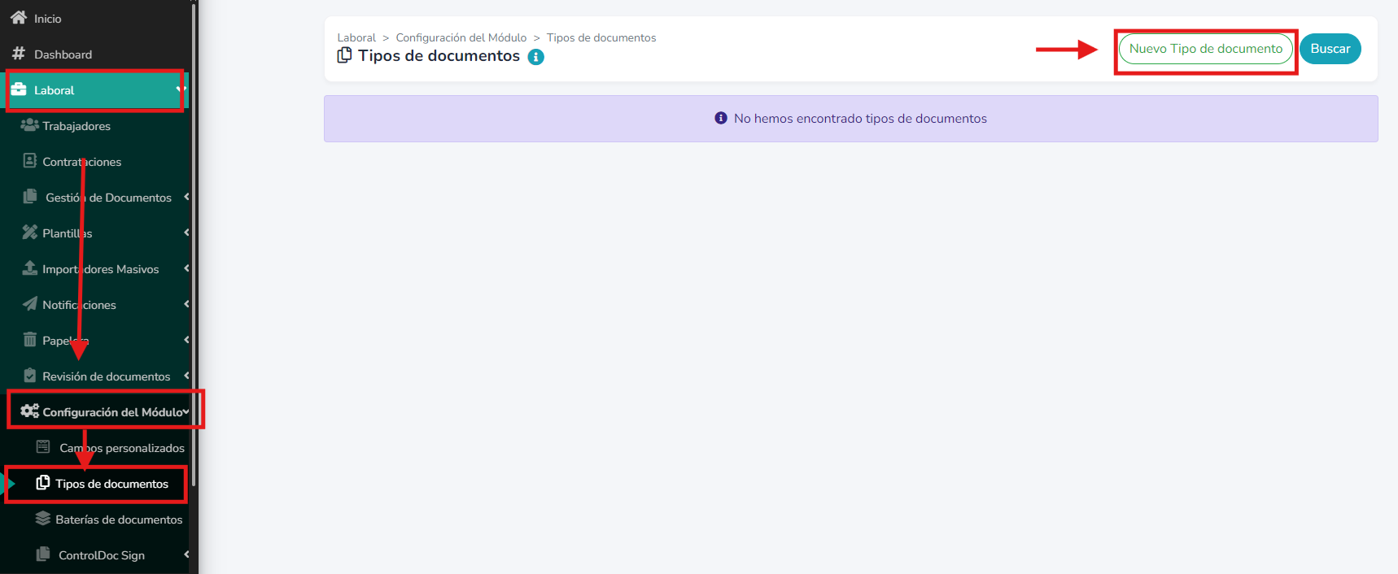1398x574 pixels.
Task: Click the Configuración del Módulo breadcrumb link
Action: point(461,37)
